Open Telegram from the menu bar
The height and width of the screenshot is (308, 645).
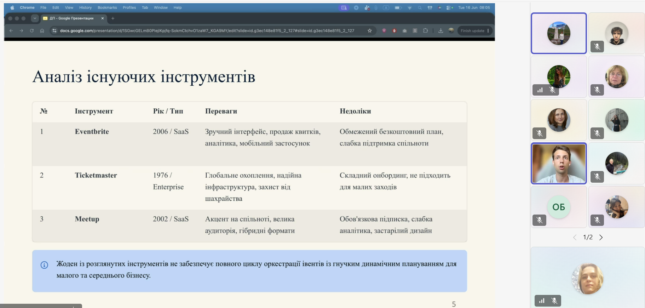click(x=356, y=7)
